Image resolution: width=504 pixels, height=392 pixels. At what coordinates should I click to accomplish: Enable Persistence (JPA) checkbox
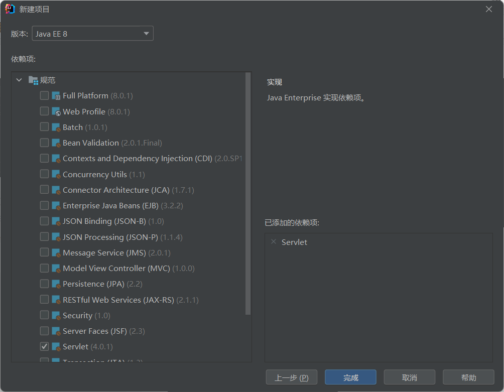tap(44, 284)
